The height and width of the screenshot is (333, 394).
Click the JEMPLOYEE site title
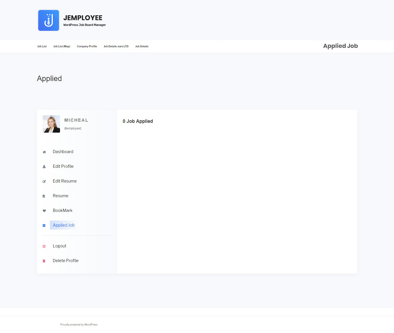(83, 18)
